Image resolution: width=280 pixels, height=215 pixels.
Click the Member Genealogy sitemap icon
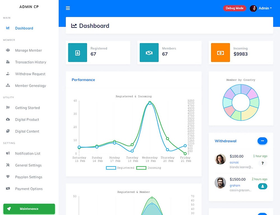click(x=8, y=86)
